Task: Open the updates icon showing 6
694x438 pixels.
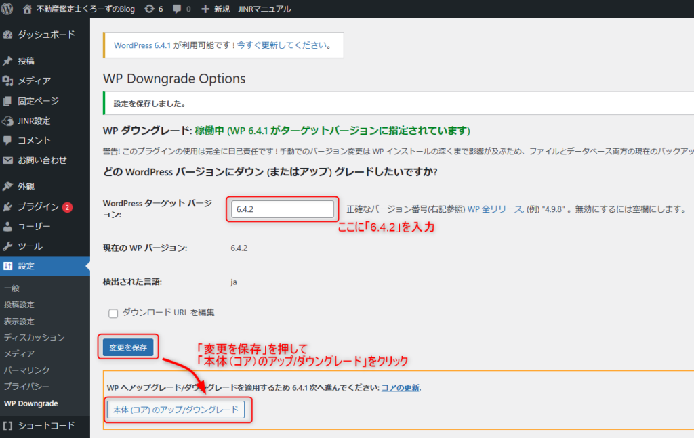Action: [x=149, y=9]
